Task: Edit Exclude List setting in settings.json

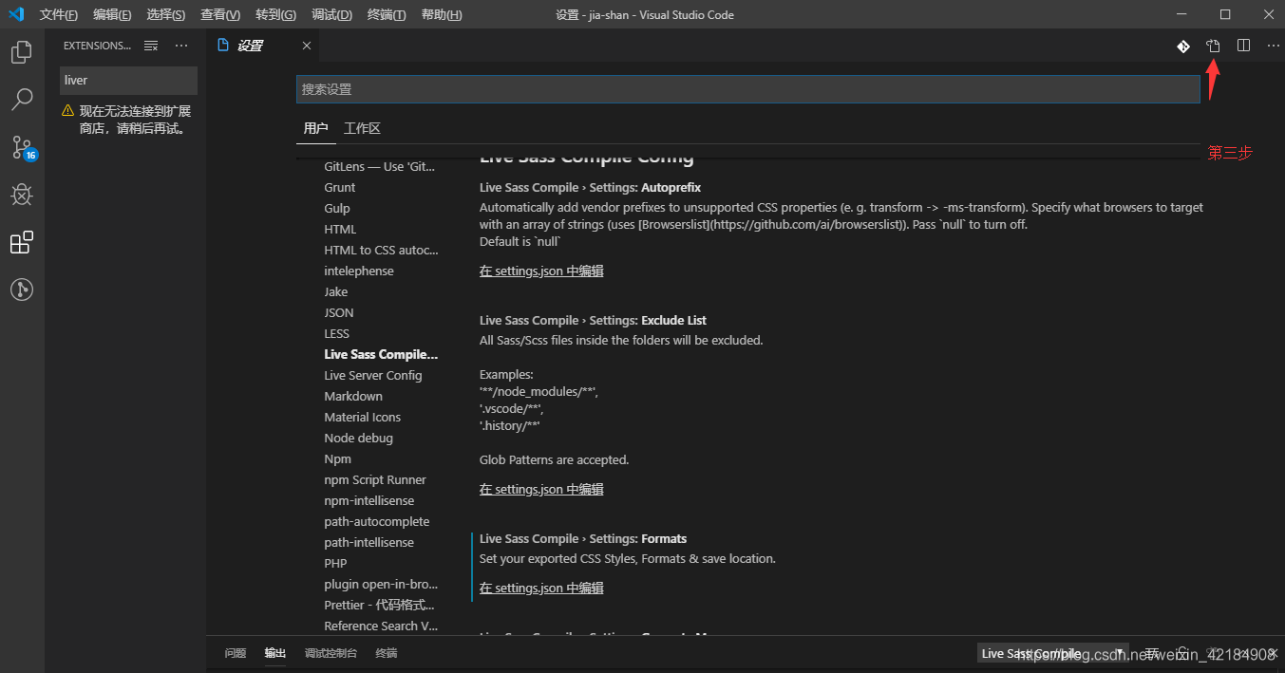Action: coord(541,489)
